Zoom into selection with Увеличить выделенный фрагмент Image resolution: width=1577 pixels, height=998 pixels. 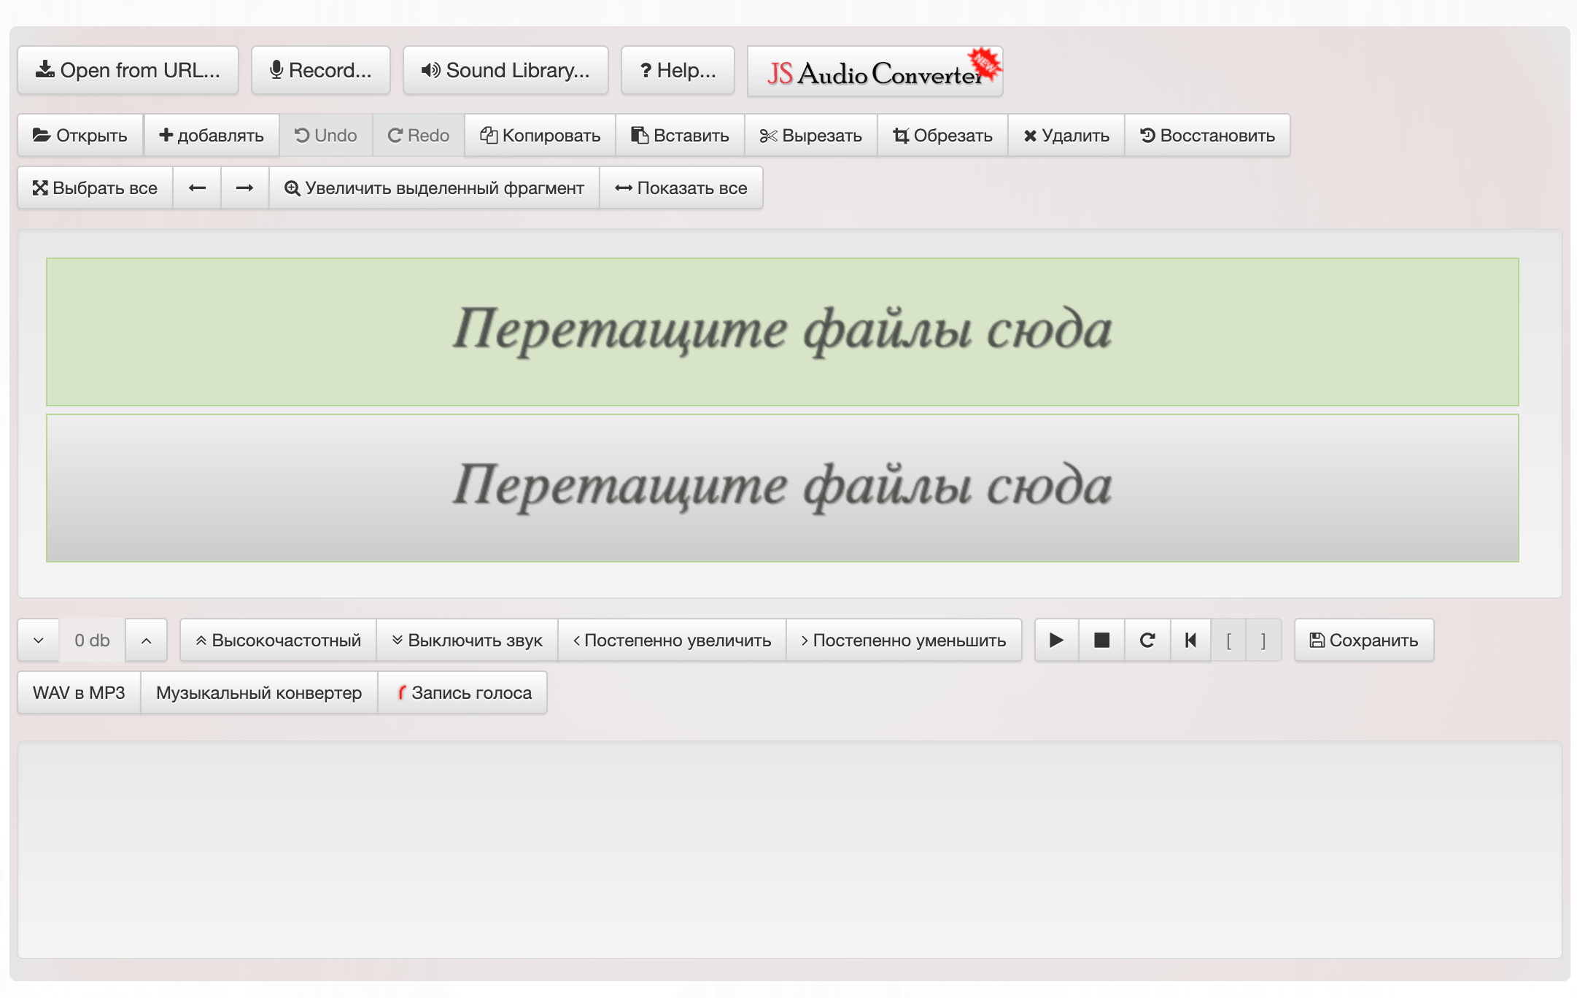(x=435, y=188)
